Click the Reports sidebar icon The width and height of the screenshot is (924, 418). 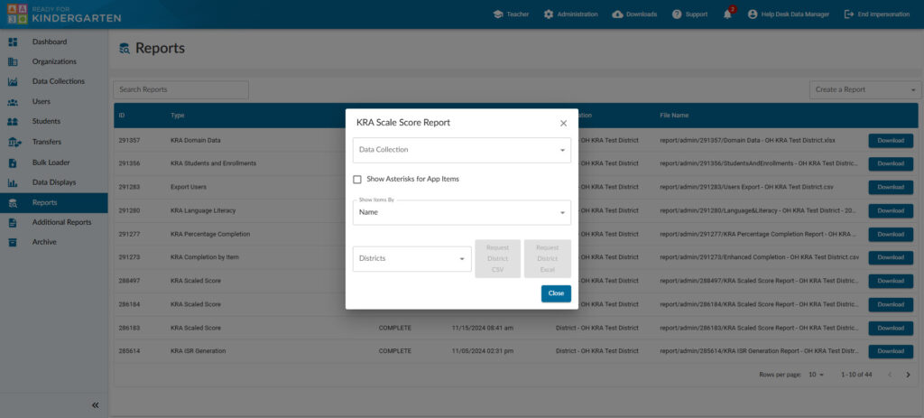point(13,203)
